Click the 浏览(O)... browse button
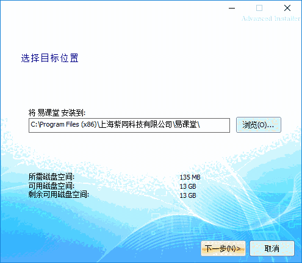Viewport: 302px width, 263px height. (x=259, y=125)
